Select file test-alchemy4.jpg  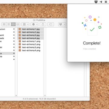pyautogui.click(x=31, y=38)
